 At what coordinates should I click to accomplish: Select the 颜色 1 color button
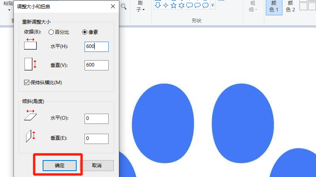[274, 6]
